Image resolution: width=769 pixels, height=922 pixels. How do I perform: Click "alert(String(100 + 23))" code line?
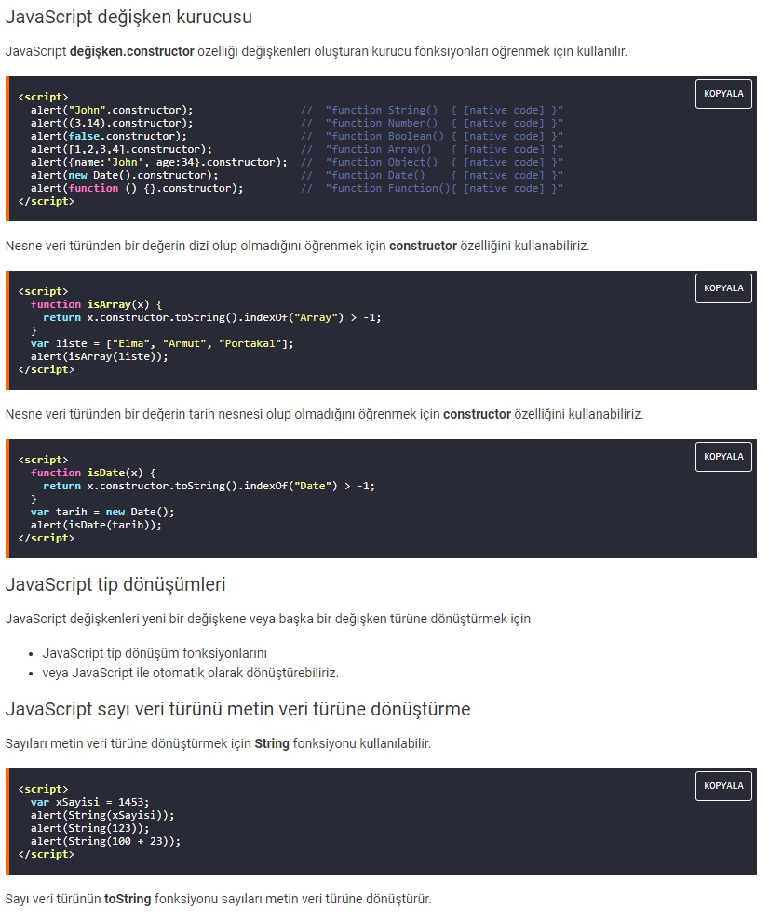coord(106,841)
